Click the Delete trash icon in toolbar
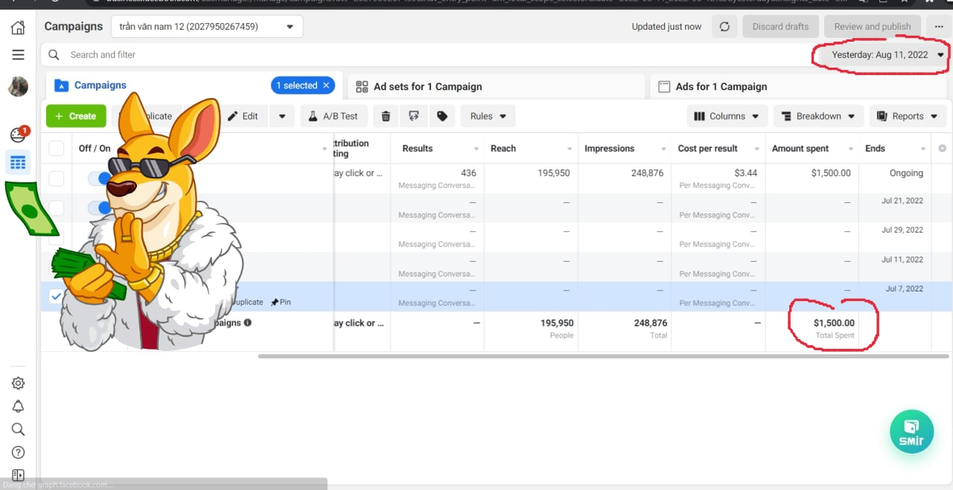Screen dimensions: 953x490 [x=386, y=116]
